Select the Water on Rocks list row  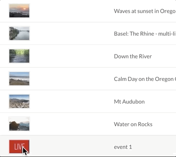88,124
